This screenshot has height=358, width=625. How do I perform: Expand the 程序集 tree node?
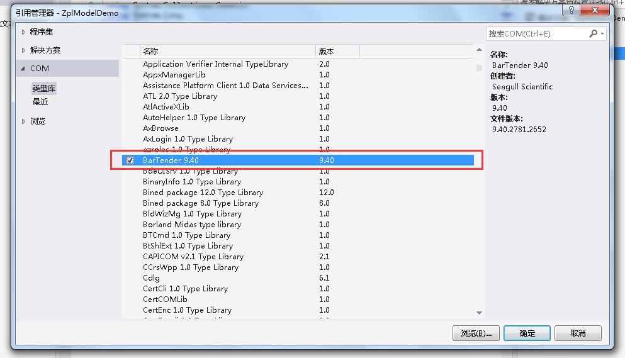pyautogui.click(x=23, y=32)
